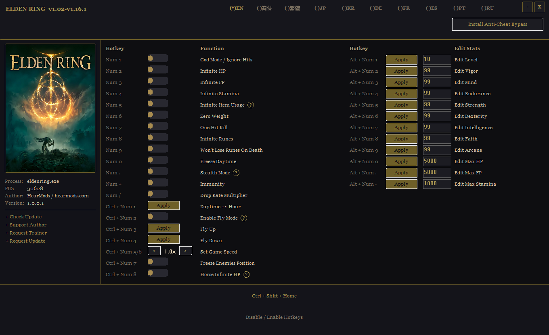The height and width of the screenshot is (335, 549).
Task: Toggle Won't Lose Runes On Death
Action: (157, 149)
